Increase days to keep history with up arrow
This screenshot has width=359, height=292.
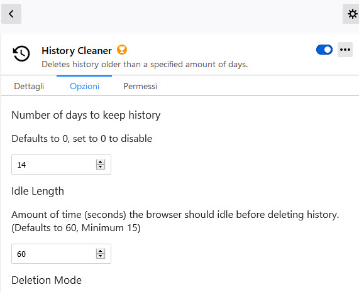click(101, 162)
